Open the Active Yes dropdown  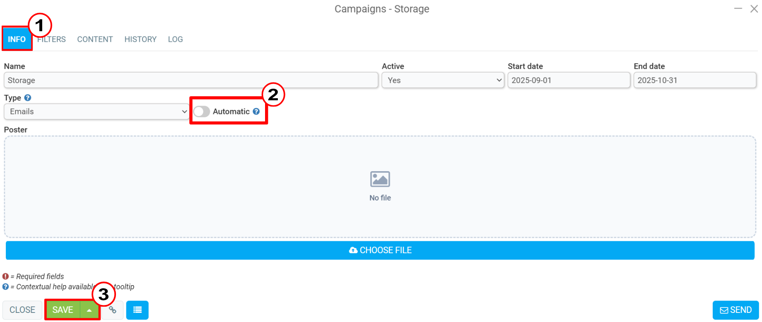443,80
